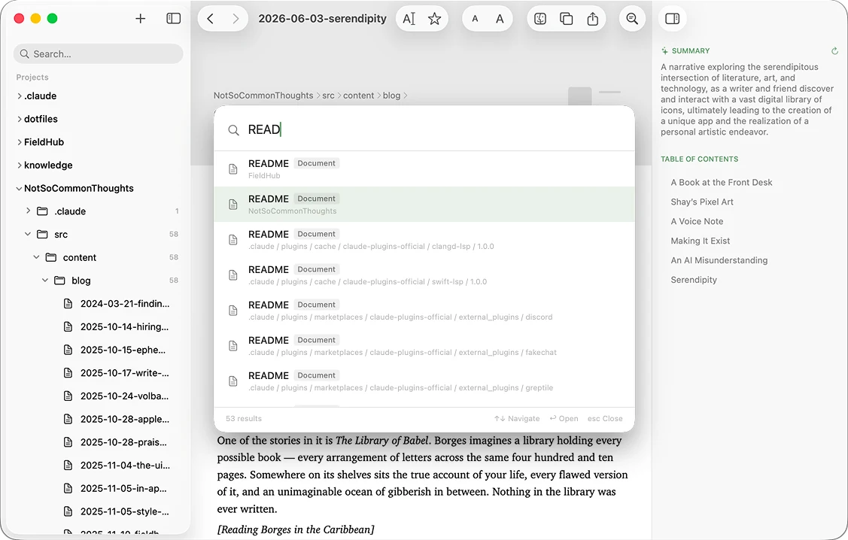Open 2025-10-24-volba... file
848x540 pixels.
pyautogui.click(x=124, y=396)
